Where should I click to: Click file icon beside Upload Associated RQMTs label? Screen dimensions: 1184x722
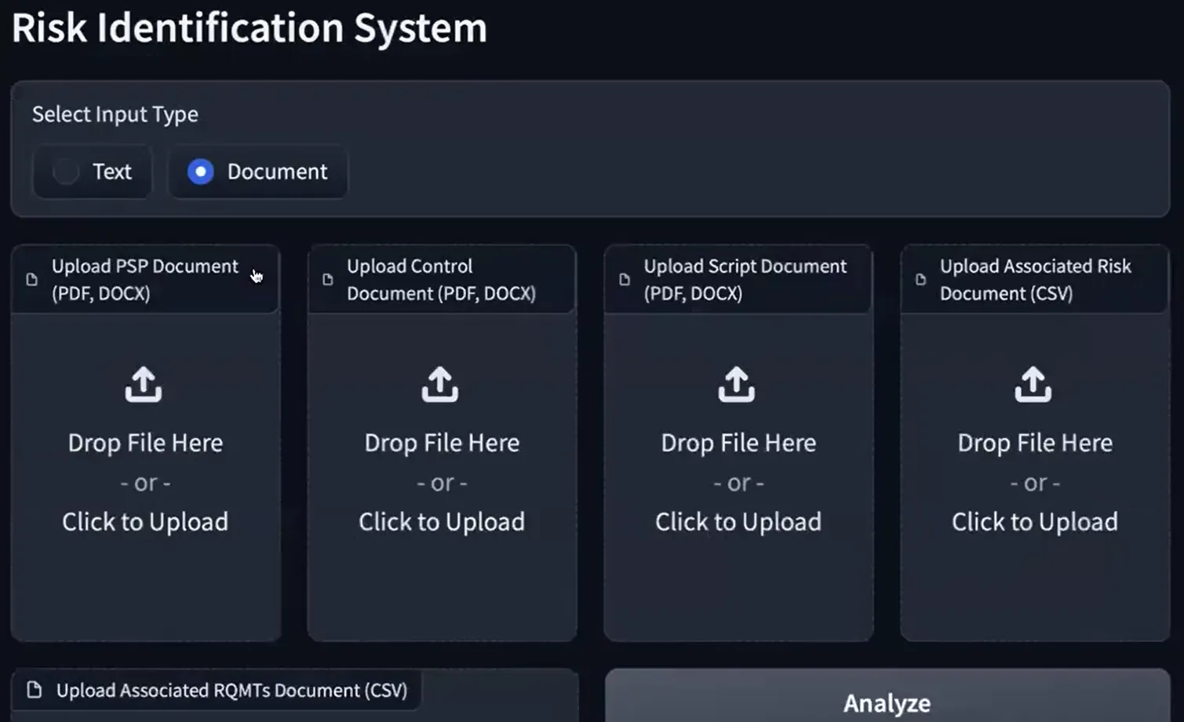coord(35,690)
